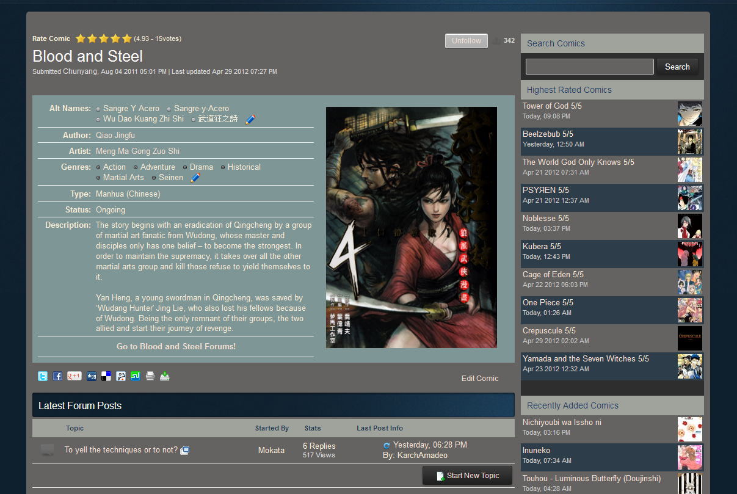Open Yamada and the Seven Witches thumbnail
This screenshot has height=494, width=737.
690,366
